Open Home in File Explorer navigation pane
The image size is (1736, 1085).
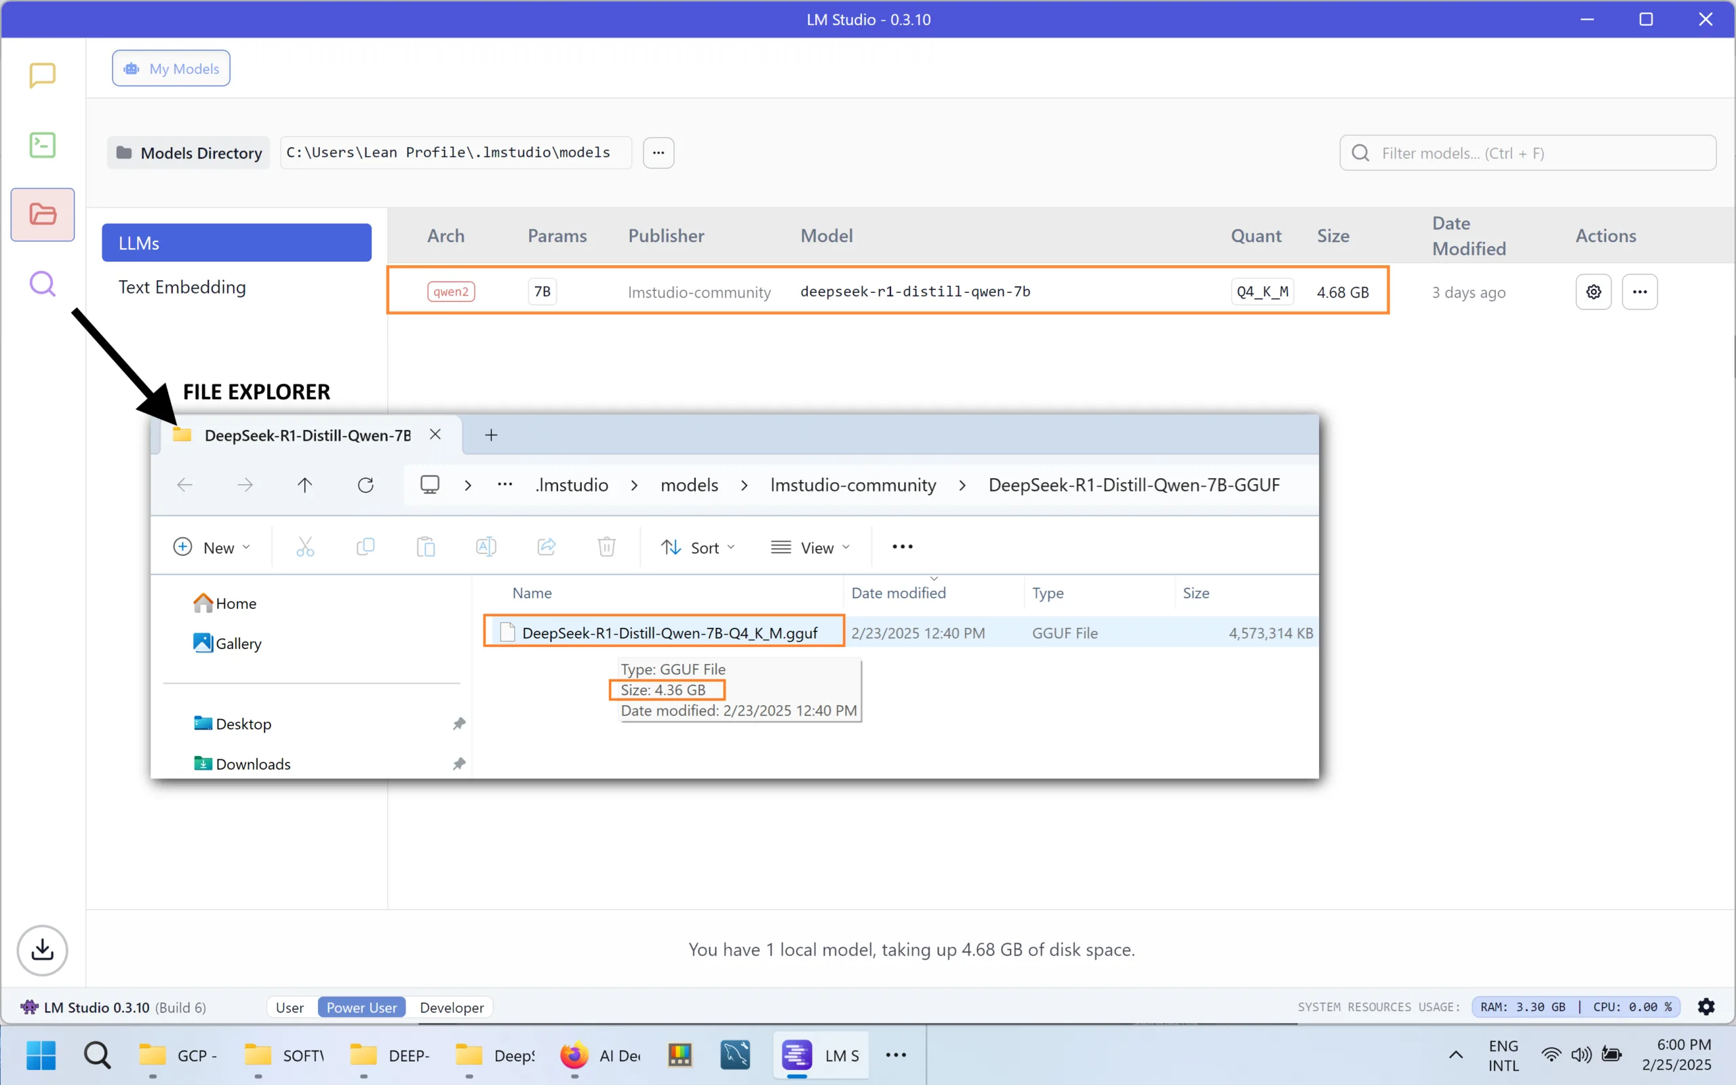coord(225,604)
